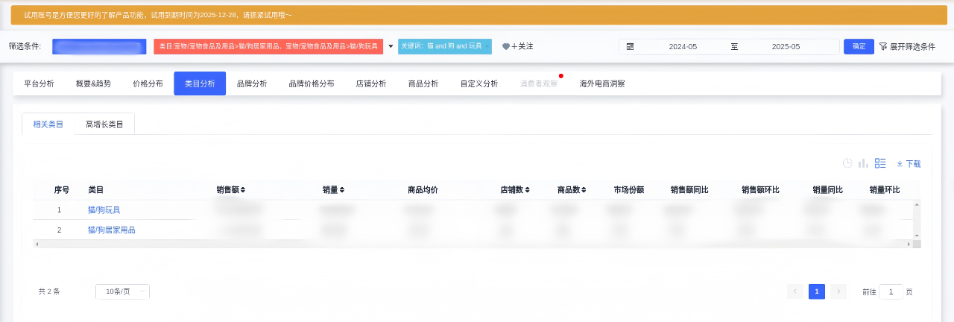Open the 猫/狗玩具 category link

pyautogui.click(x=104, y=210)
